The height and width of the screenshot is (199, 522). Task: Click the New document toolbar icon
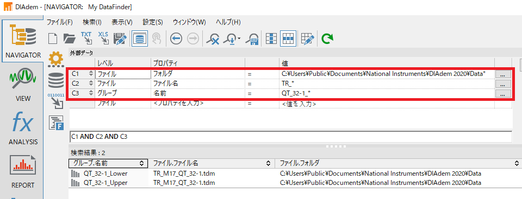tap(53, 39)
